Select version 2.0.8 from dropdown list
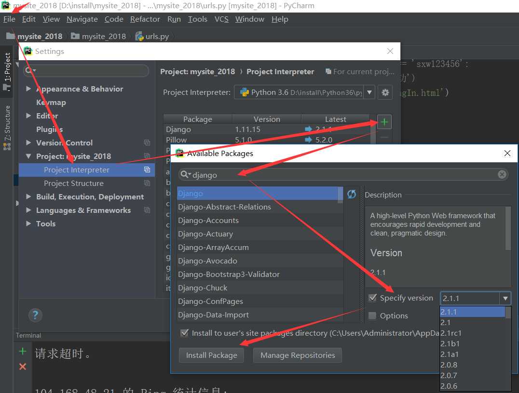 coord(472,365)
